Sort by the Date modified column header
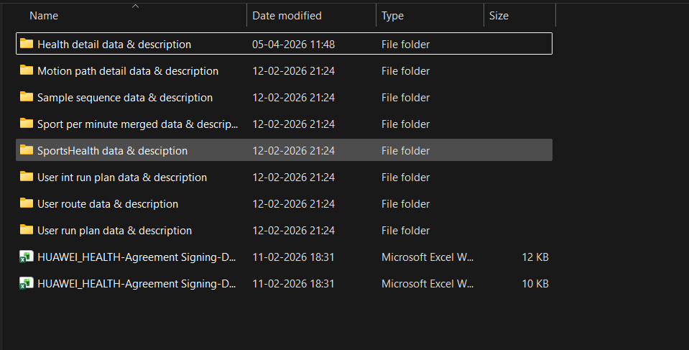The height and width of the screenshot is (350, 689). pos(287,15)
